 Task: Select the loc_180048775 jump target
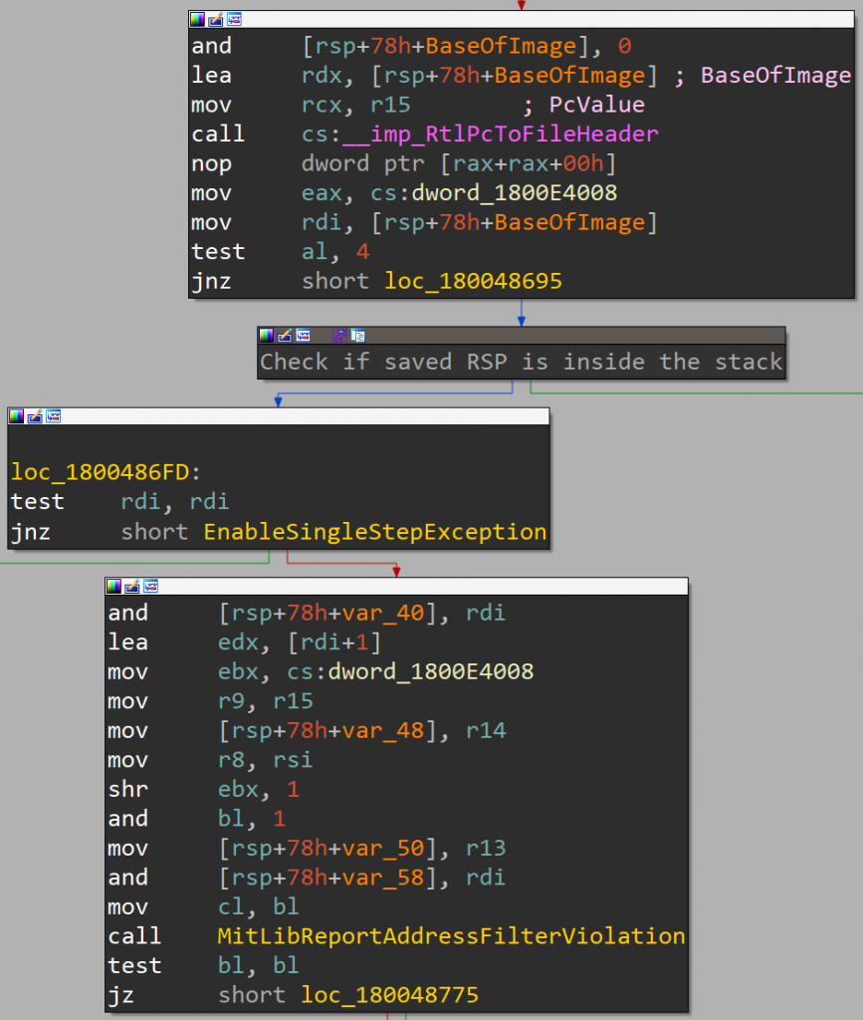click(x=389, y=995)
